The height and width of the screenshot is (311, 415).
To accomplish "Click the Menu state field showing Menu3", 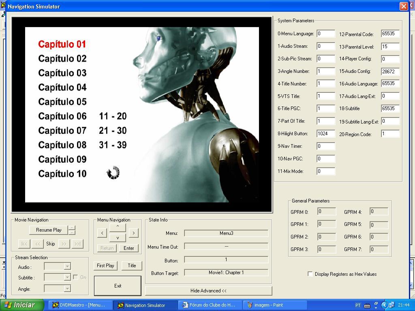I will (226, 233).
